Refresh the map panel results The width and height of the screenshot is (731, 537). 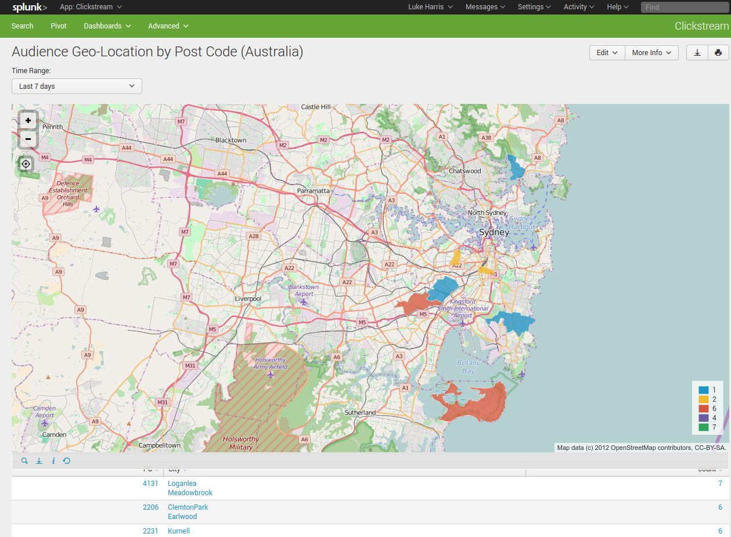67,461
